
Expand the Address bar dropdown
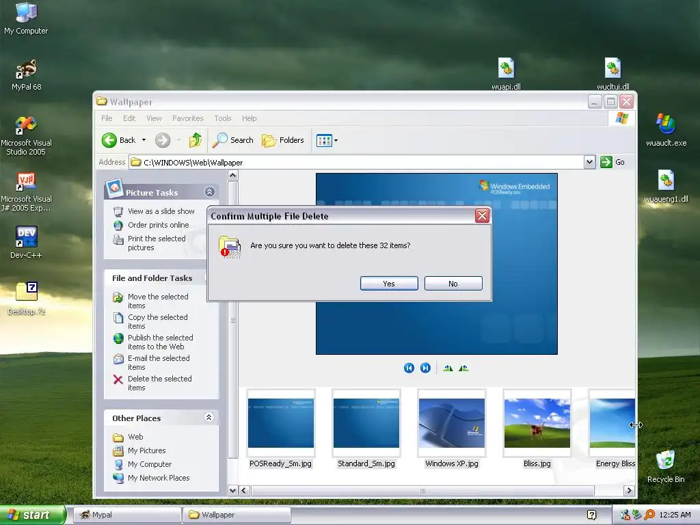[589, 162]
